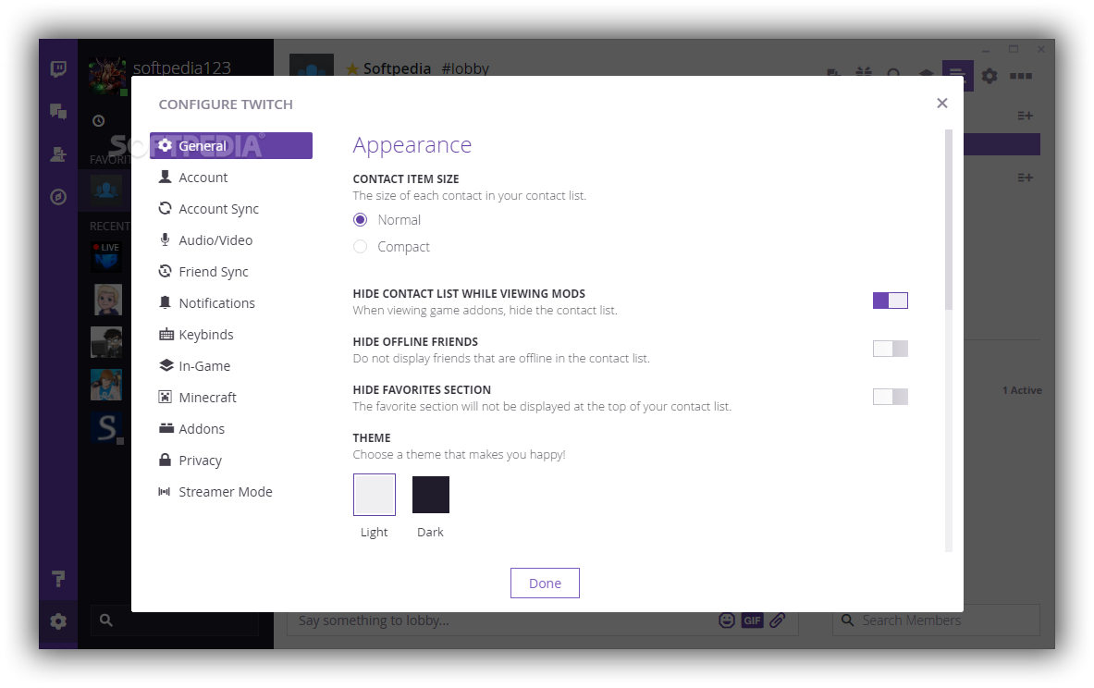Viewport: 1094px width, 688px height.
Task: Open the LIVE channel in recent list
Action: coord(106,256)
